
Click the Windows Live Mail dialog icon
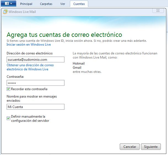(5, 12)
